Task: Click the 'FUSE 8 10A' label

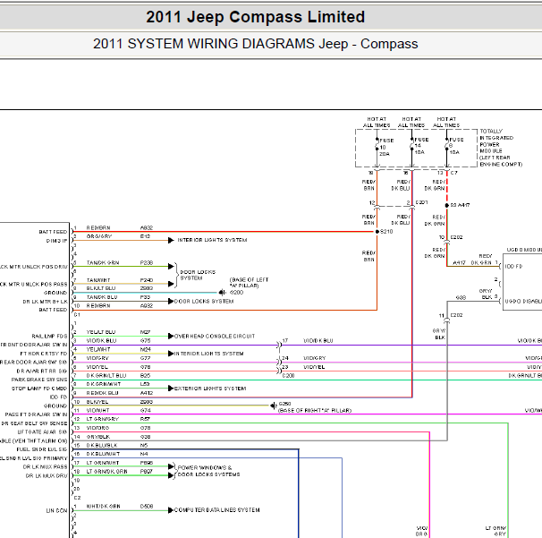Action: pos(456,146)
